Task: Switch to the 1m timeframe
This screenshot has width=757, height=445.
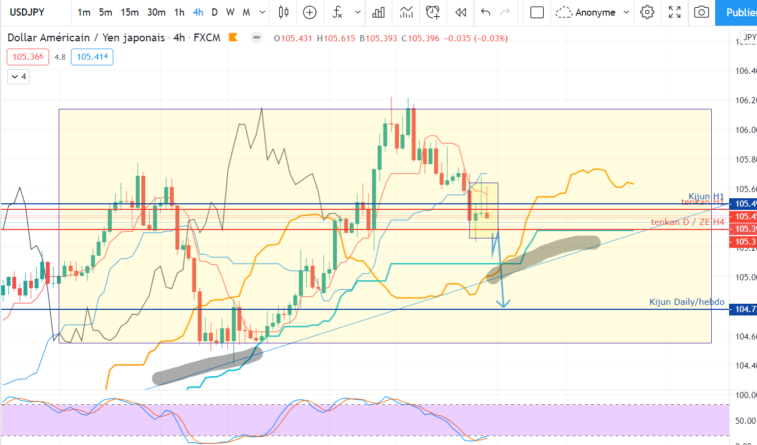Action: [x=84, y=12]
